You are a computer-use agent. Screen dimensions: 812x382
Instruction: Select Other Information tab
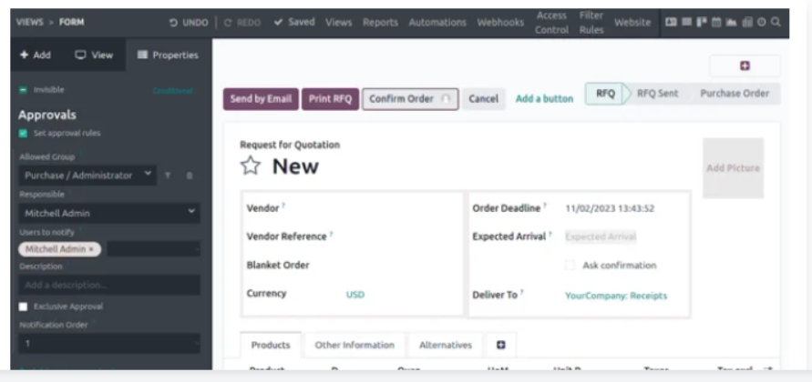click(355, 345)
